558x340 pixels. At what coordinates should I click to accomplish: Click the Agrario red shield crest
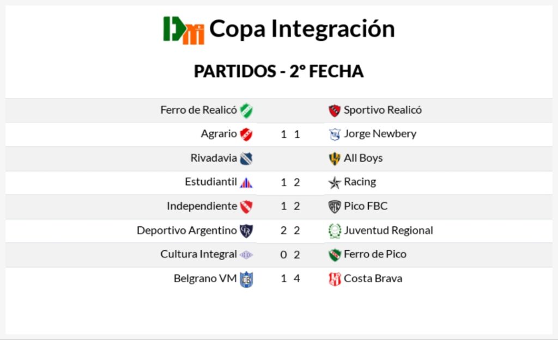[246, 134]
